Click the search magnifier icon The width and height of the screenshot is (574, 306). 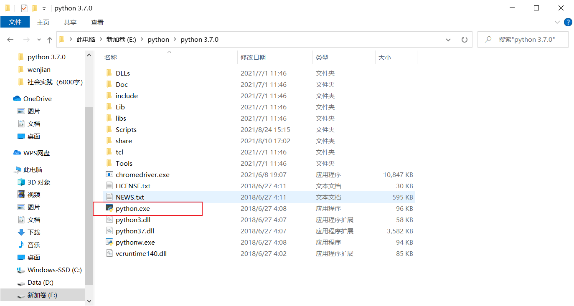pyautogui.click(x=488, y=39)
